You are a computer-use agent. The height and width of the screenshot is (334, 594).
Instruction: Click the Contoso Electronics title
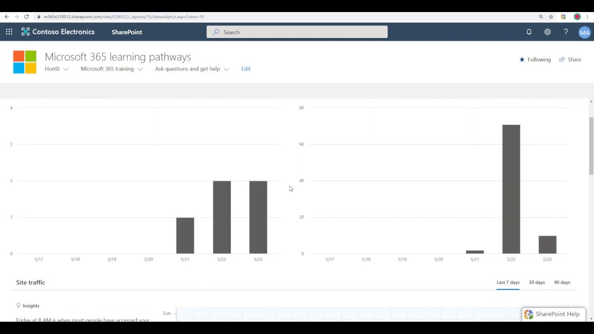point(64,32)
